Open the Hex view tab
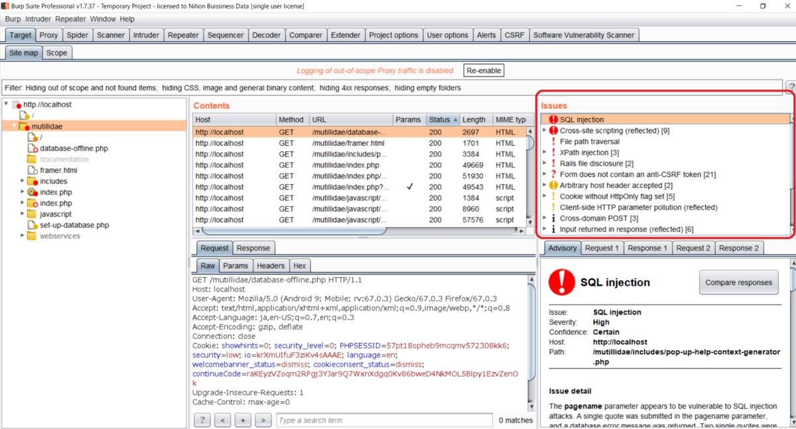 click(300, 266)
